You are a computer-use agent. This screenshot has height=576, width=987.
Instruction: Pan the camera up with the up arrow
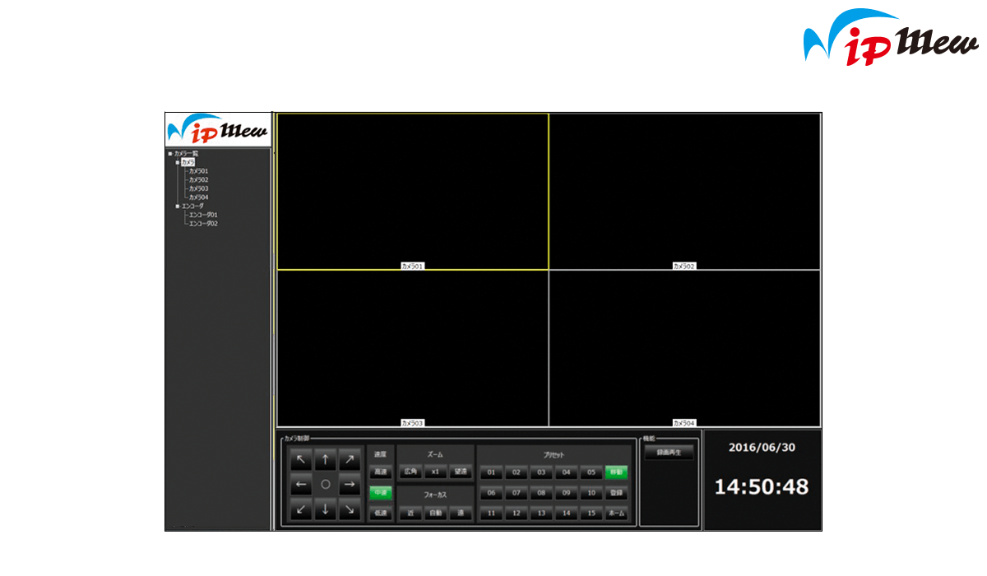tap(326, 460)
